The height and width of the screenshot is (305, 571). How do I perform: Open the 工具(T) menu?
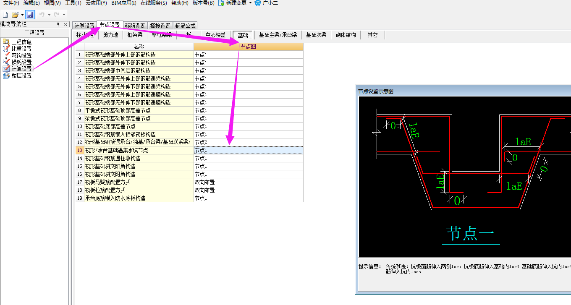(73, 3)
